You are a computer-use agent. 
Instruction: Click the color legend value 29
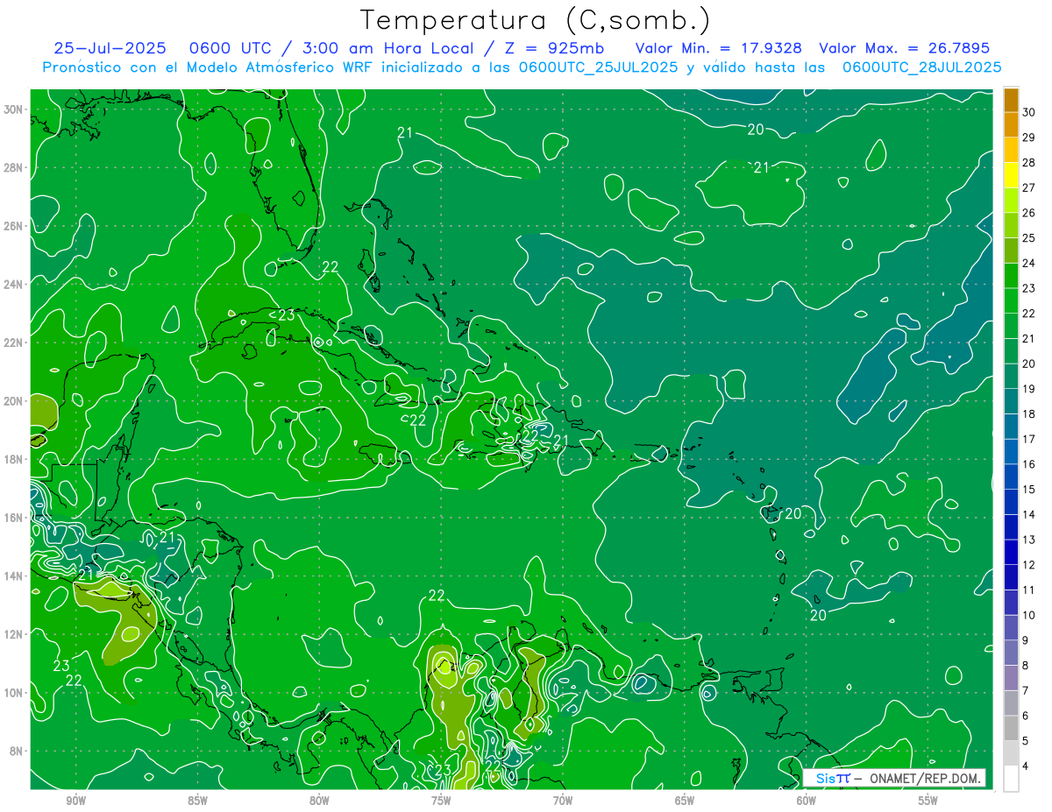pyautogui.click(x=1028, y=138)
